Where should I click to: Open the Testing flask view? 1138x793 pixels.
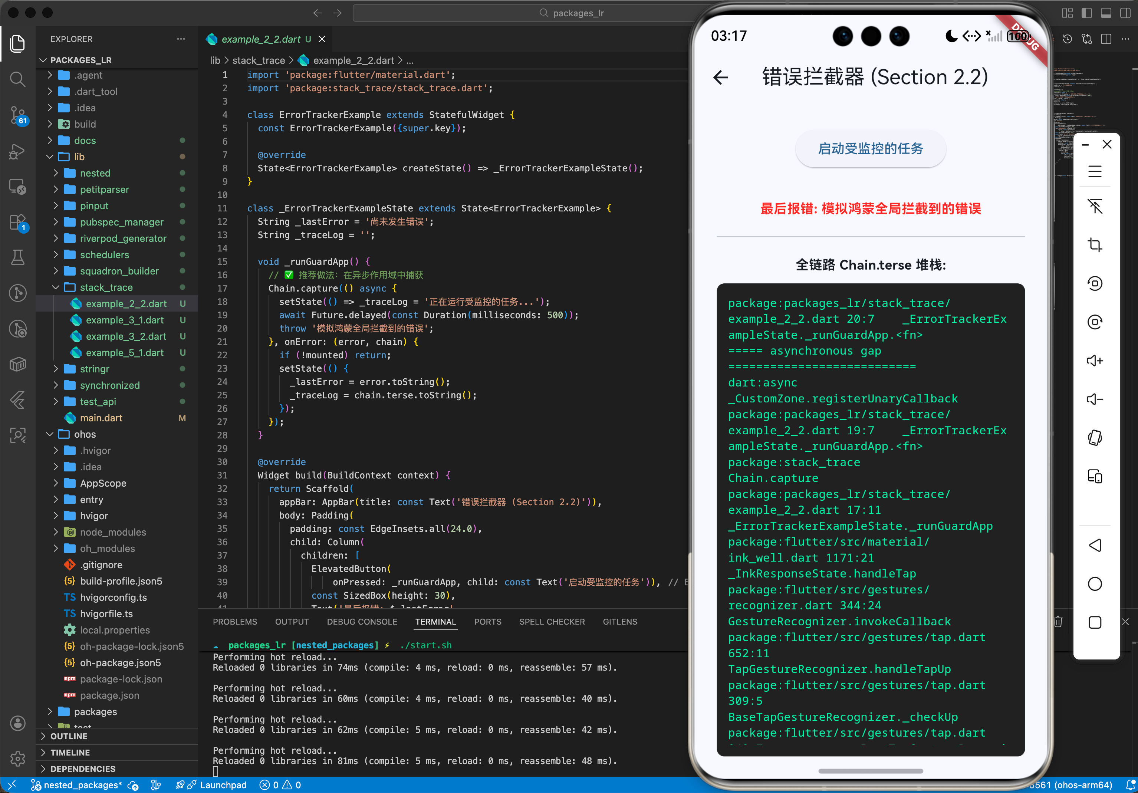[x=17, y=257]
